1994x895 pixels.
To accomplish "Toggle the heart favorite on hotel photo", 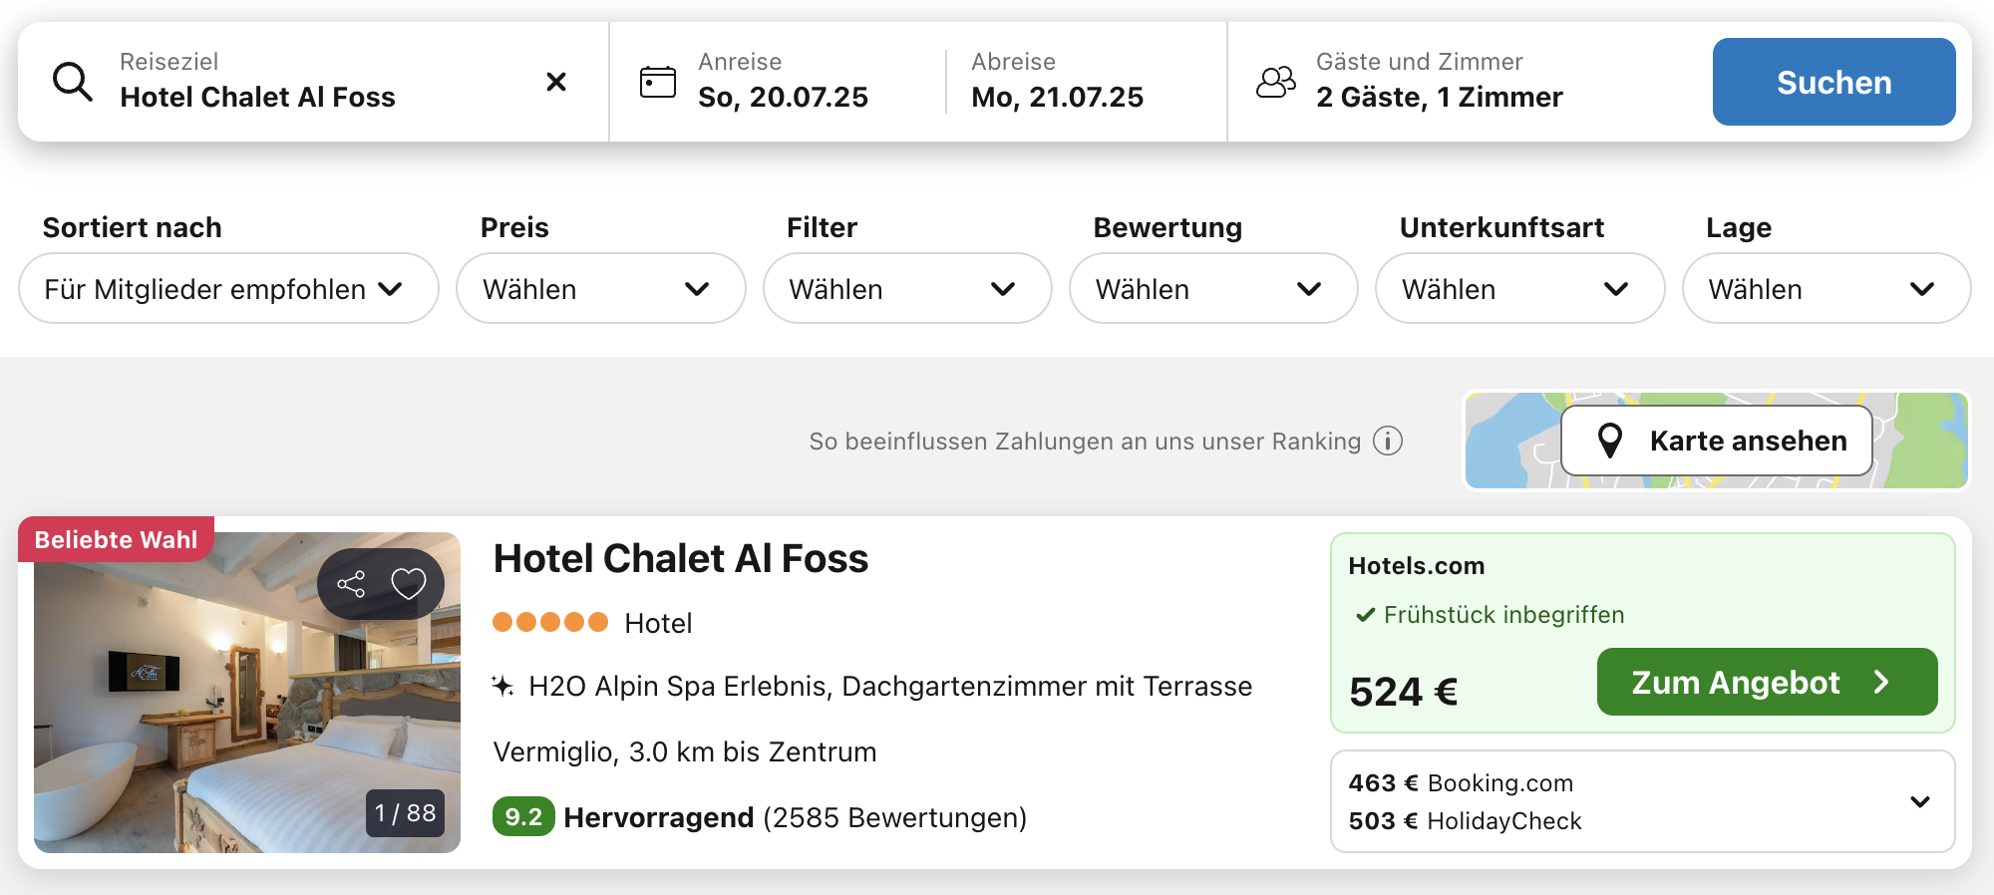I will (x=408, y=584).
